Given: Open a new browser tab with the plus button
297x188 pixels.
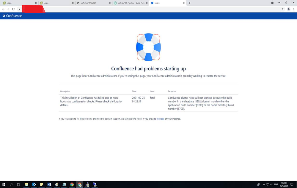Looking at the screenshot, I should (x=189, y=3).
